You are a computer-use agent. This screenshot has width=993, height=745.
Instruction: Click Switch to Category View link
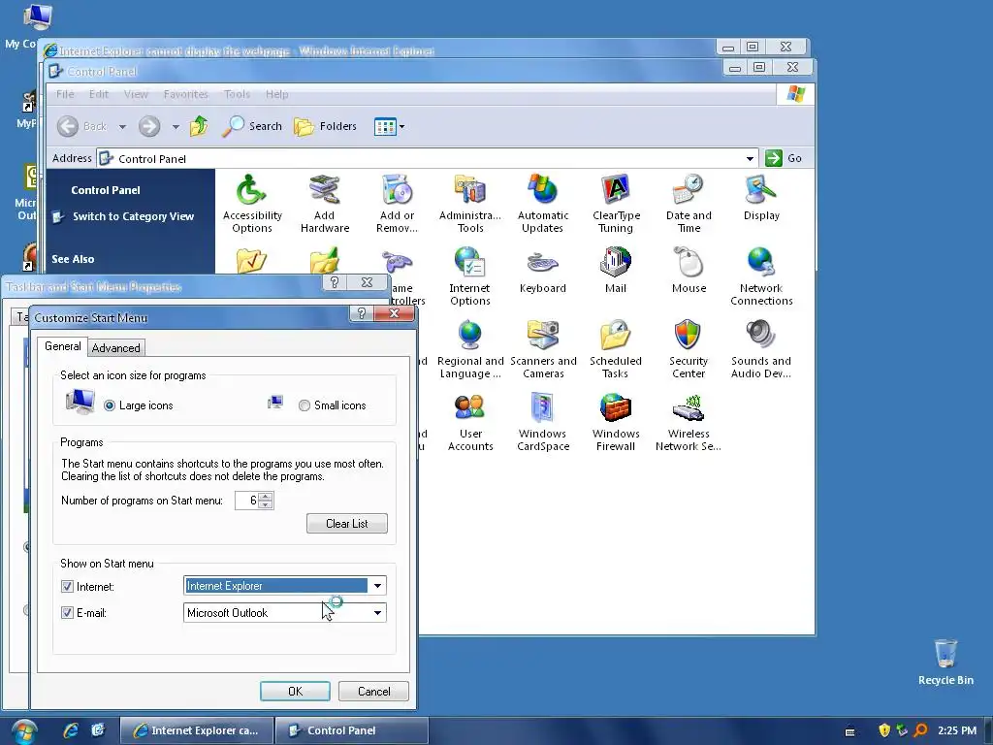pos(133,216)
